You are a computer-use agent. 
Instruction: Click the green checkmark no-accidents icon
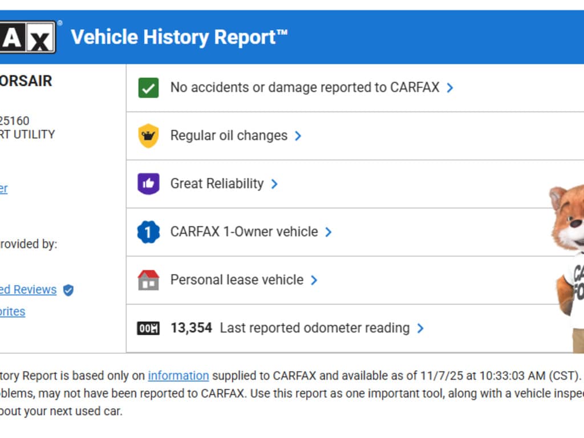tap(148, 88)
